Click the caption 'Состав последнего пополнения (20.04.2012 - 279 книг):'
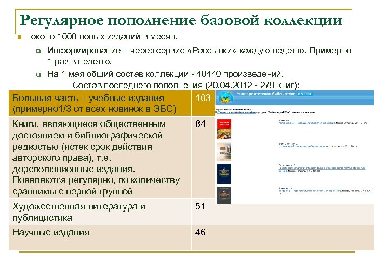 pyautogui.click(x=185, y=85)
